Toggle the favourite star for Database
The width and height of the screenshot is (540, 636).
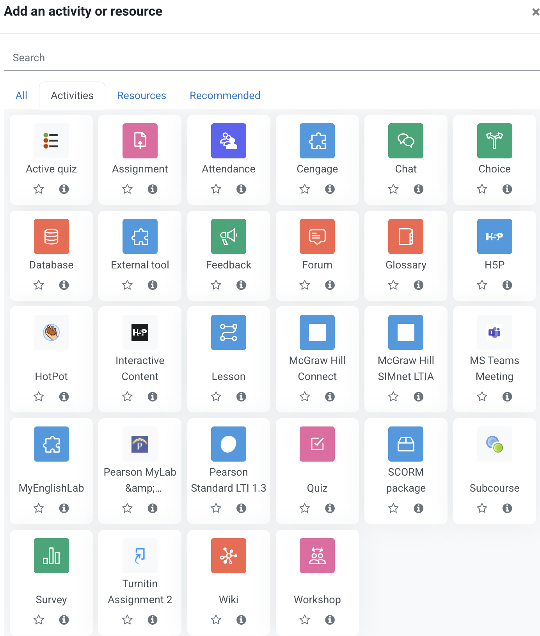point(39,285)
